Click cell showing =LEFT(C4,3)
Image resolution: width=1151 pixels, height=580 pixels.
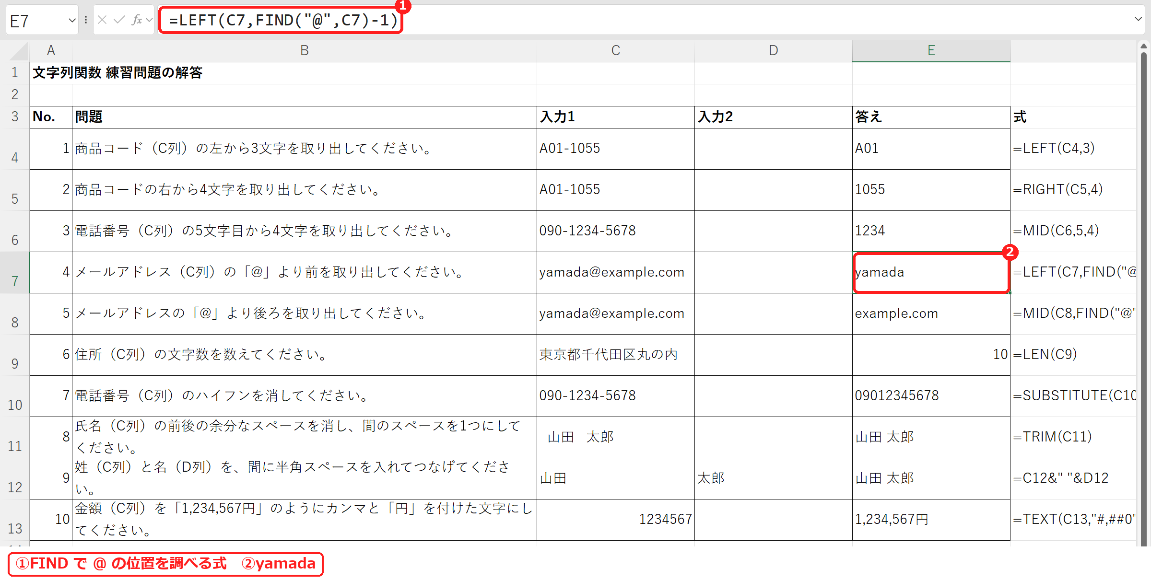(x=1073, y=149)
